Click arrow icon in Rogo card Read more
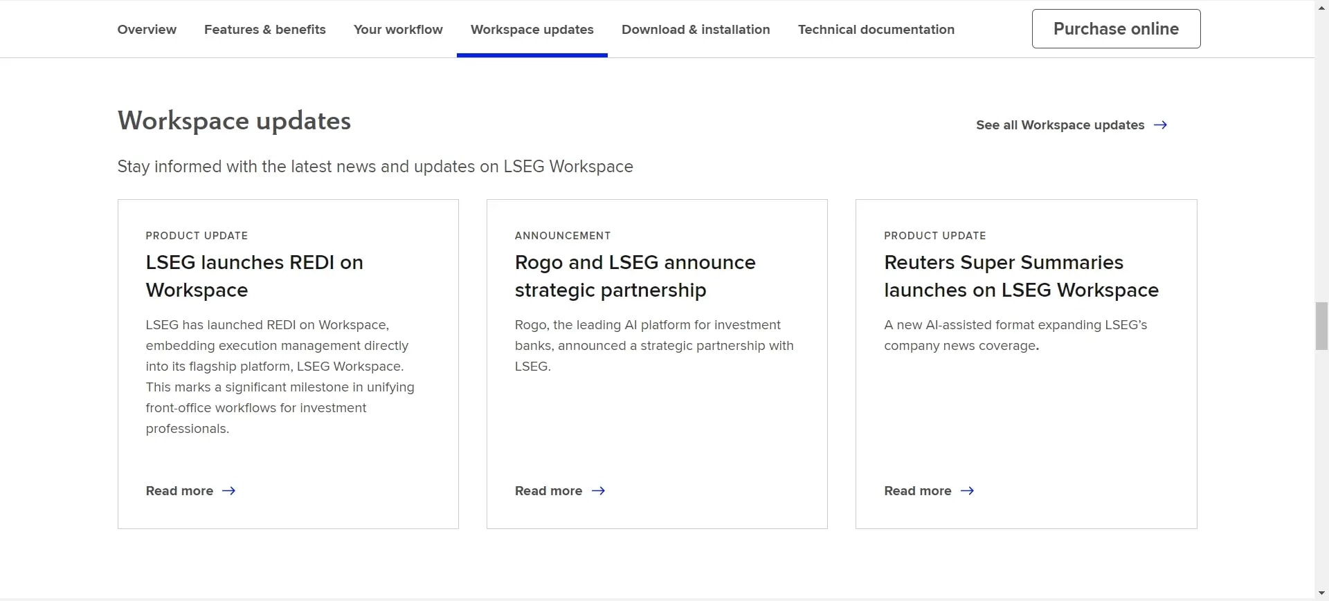The image size is (1329, 601). pyautogui.click(x=599, y=491)
